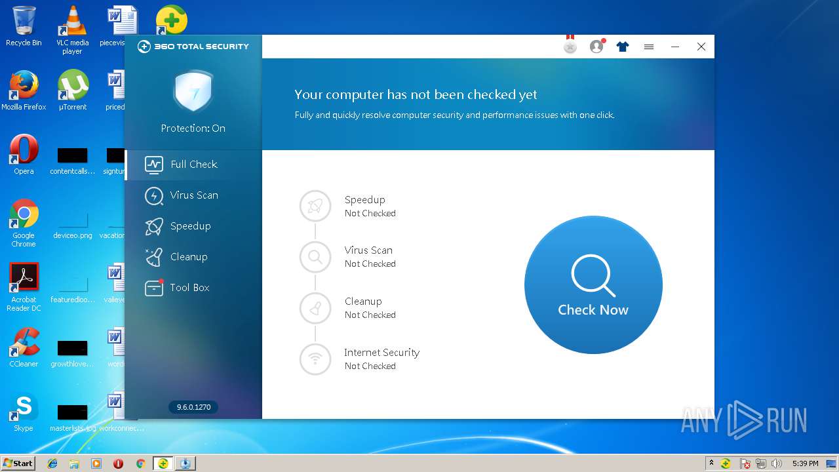Click the version number 9.6.0.1270
This screenshot has height=472, width=839.
(193, 407)
